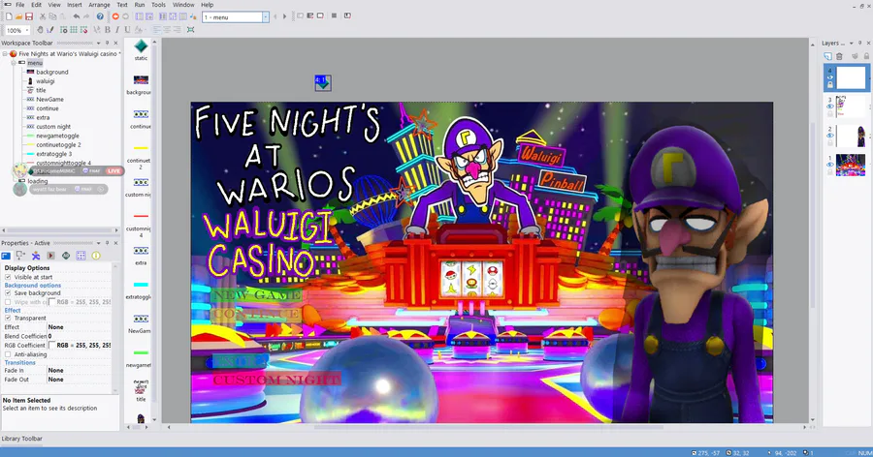Select the static object in object list

141,49
